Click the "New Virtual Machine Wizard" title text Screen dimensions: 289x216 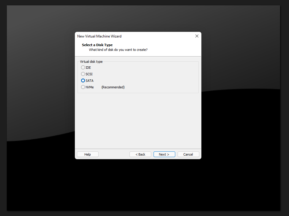pyautogui.click(x=99, y=36)
